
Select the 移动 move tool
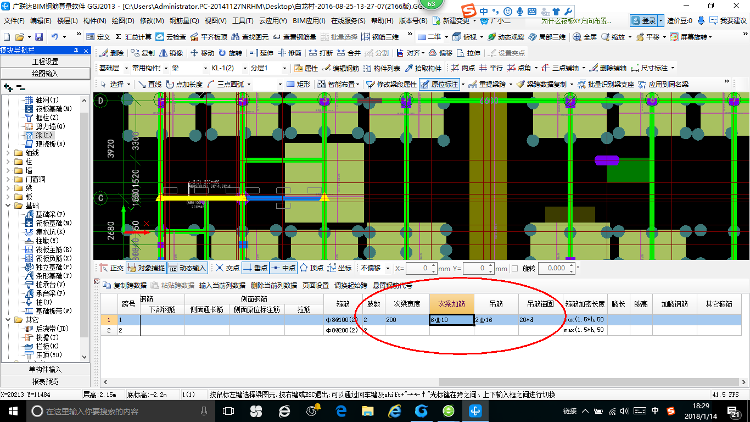coord(202,53)
